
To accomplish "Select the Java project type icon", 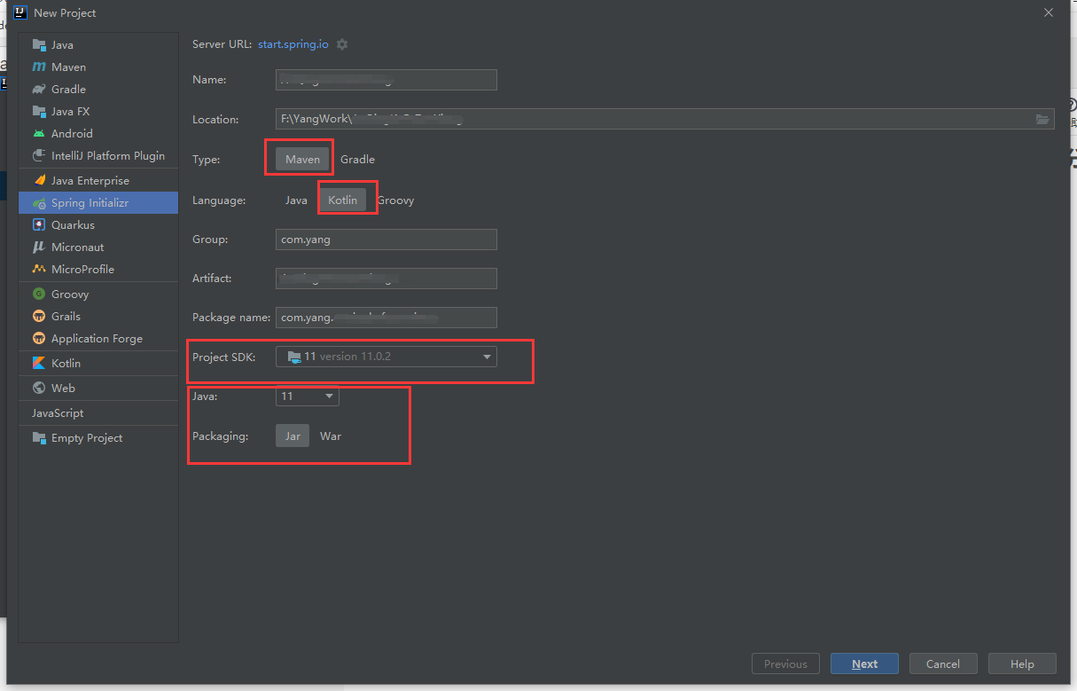I will (39, 44).
